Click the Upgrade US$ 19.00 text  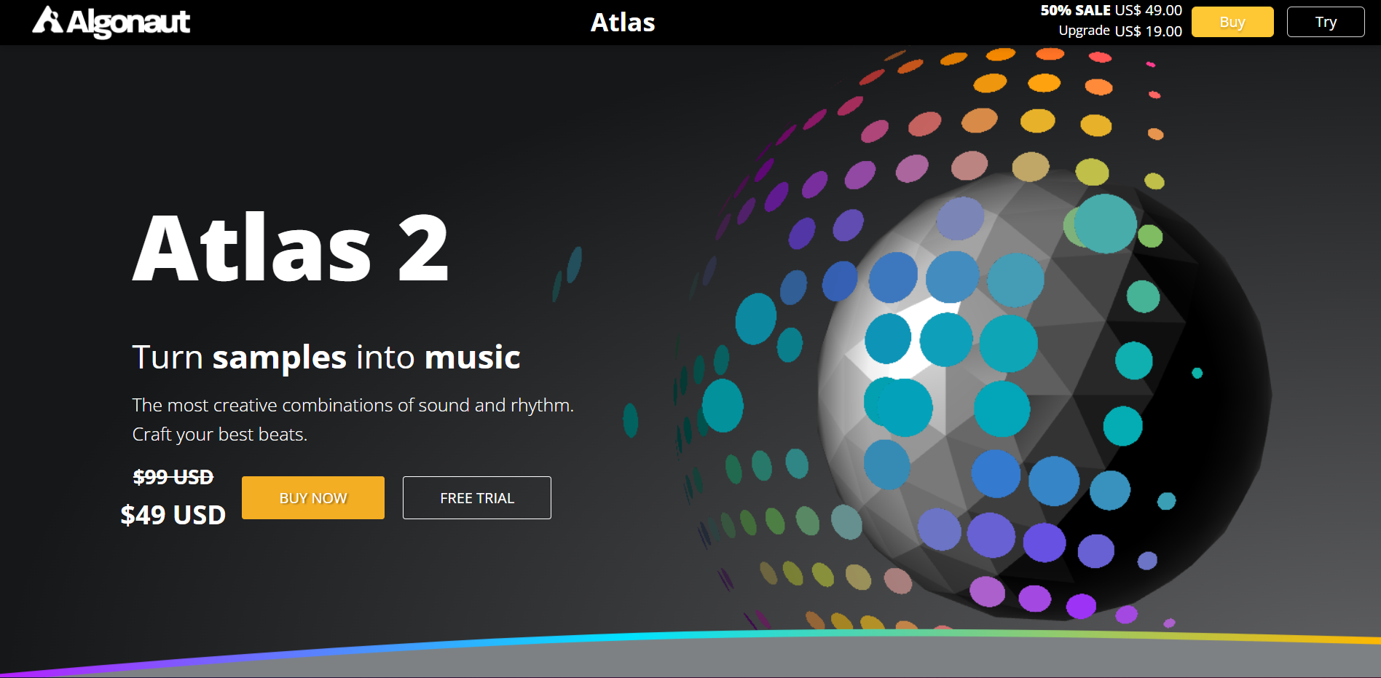1120,31
